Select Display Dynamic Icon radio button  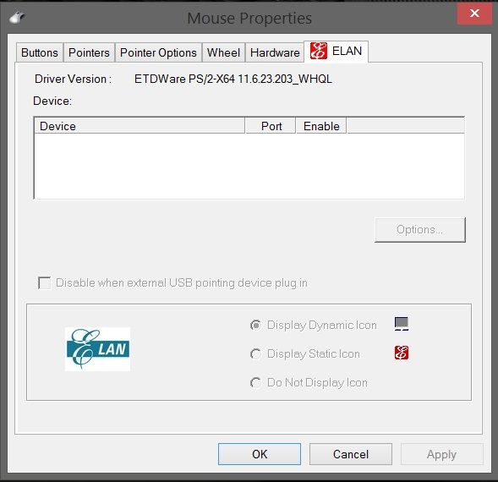pyautogui.click(x=255, y=325)
